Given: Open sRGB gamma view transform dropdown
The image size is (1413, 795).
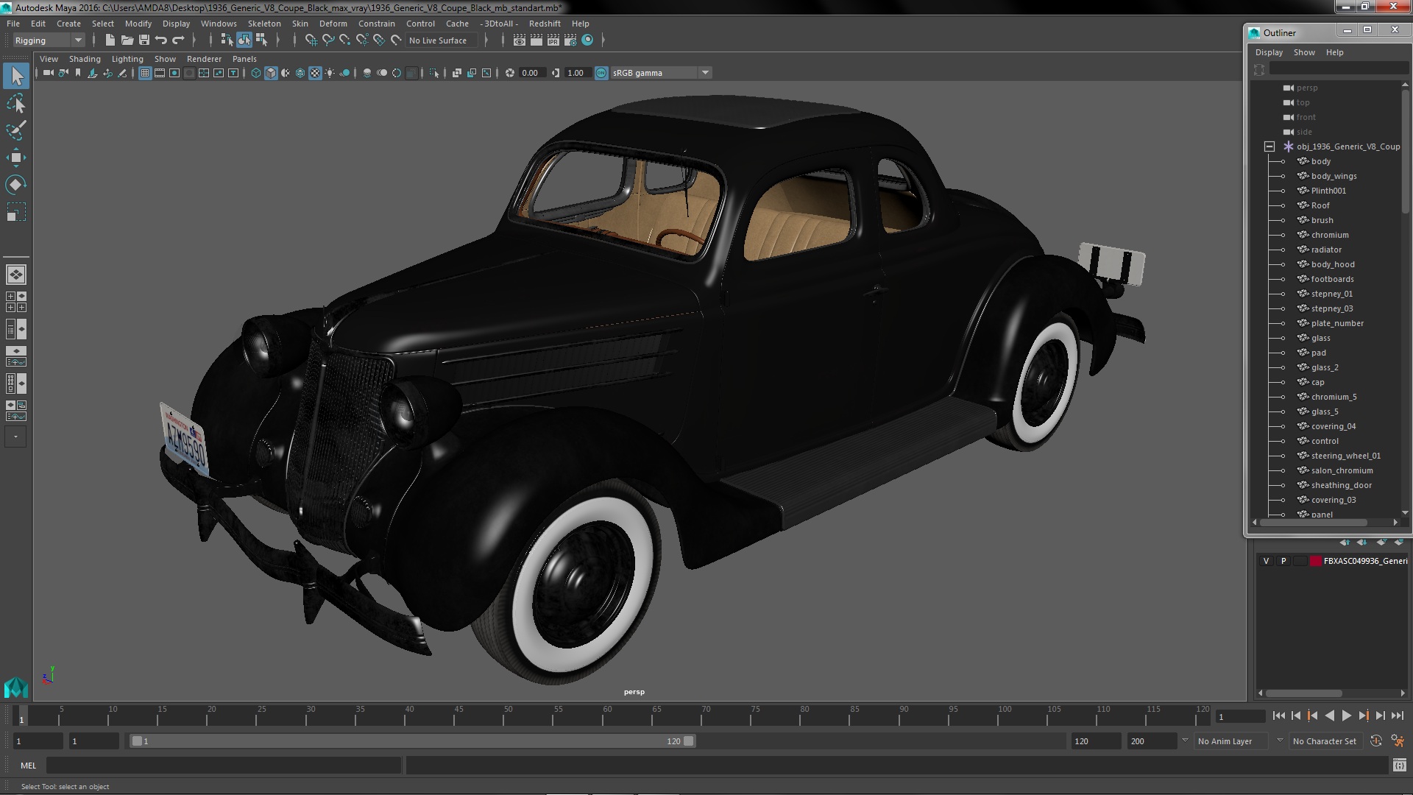Looking at the screenshot, I should pos(661,73).
